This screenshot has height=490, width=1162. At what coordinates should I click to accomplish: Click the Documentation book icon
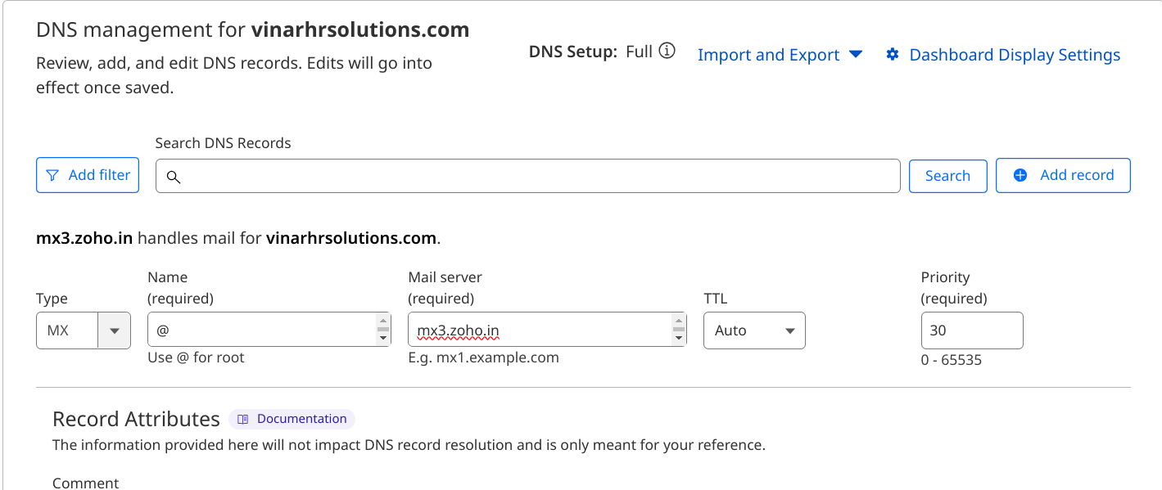pos(243,419)
